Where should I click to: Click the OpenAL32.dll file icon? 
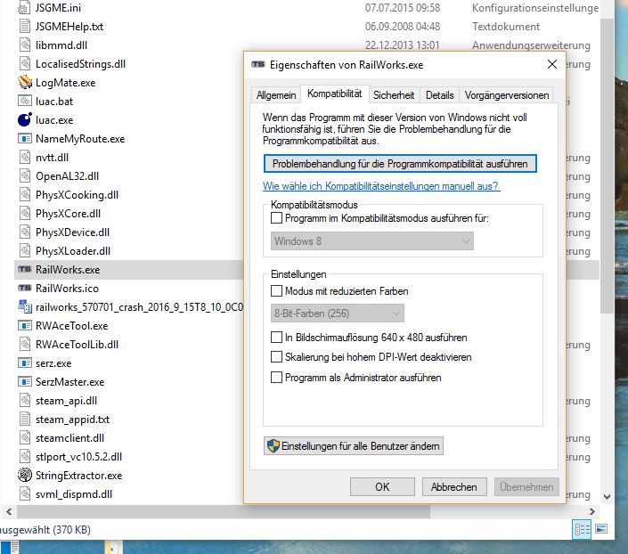pos(24,175)
